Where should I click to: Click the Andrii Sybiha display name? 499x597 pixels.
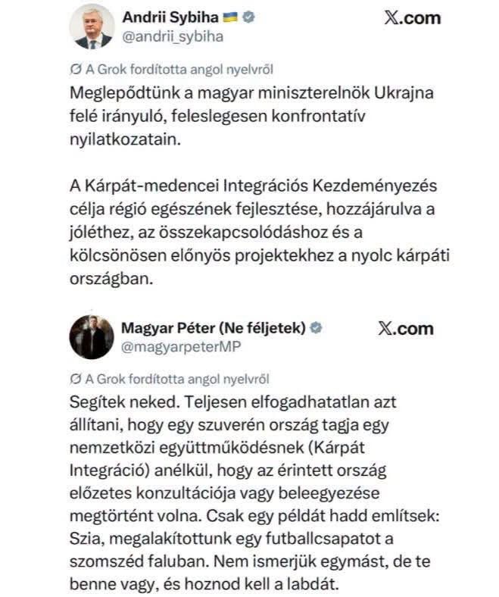[x=170, y=17]
